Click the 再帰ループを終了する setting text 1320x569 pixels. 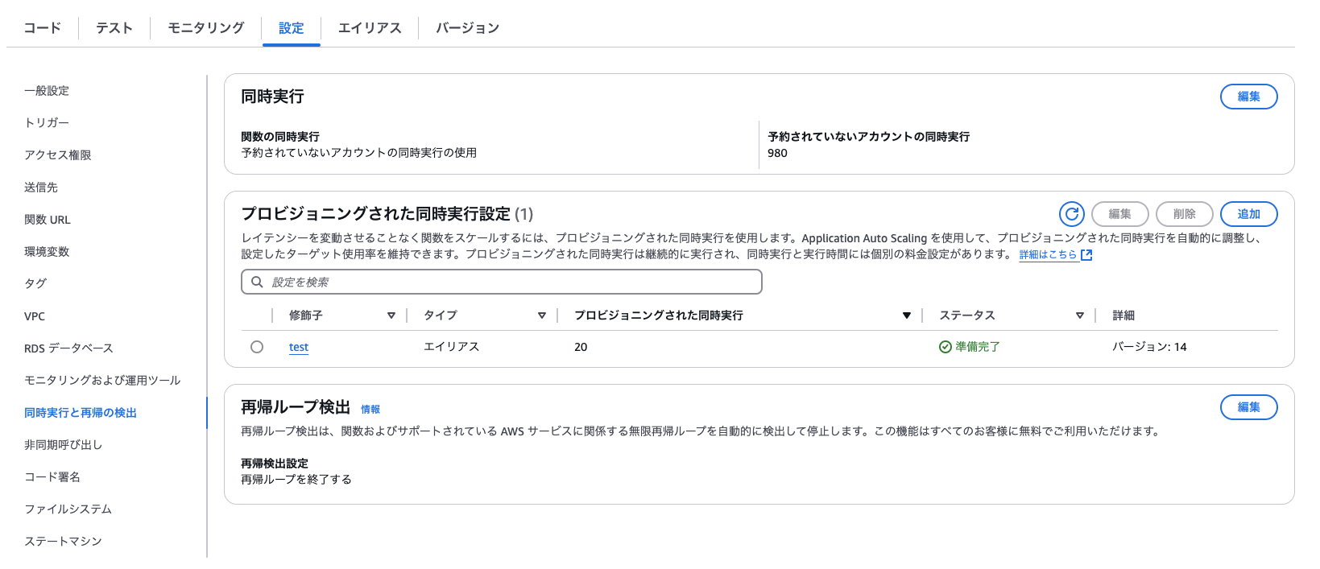pyautogui.click(x=296, y=480)
